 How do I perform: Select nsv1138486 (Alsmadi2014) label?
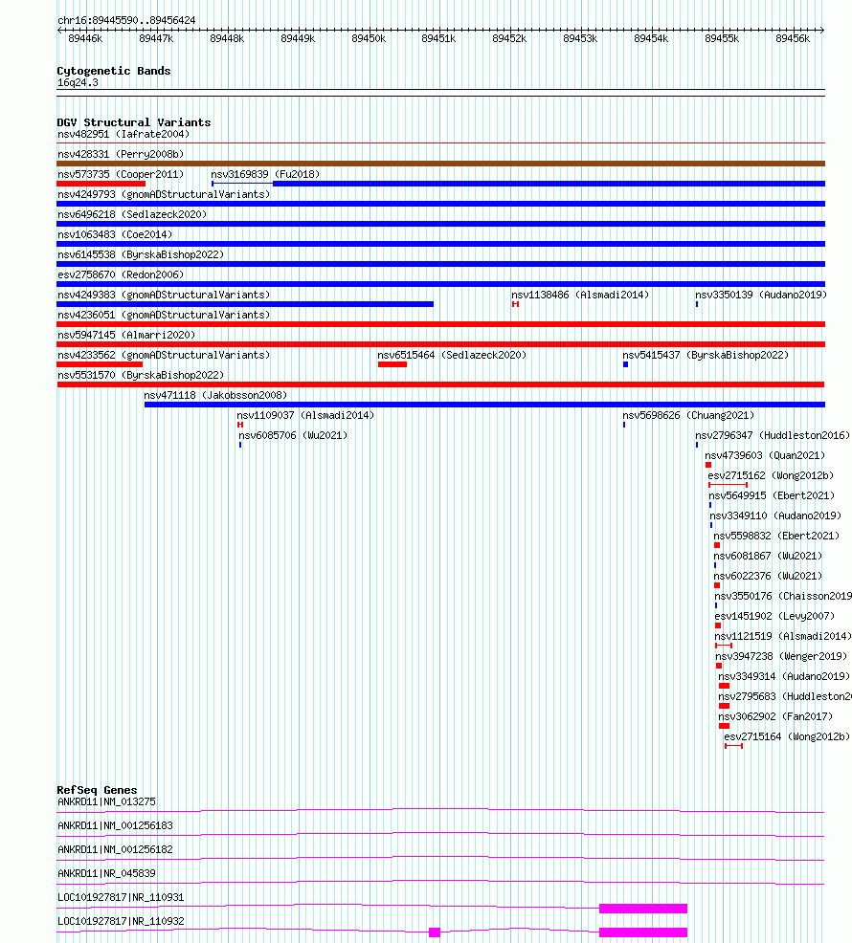pyautogui.click(x=580, y=295)
